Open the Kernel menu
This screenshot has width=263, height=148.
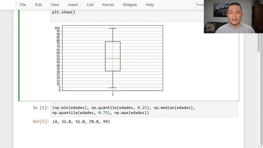point(108,5)
